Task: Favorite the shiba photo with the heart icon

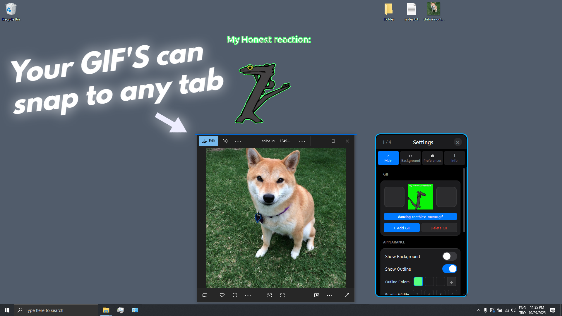Action: (222, 295)
